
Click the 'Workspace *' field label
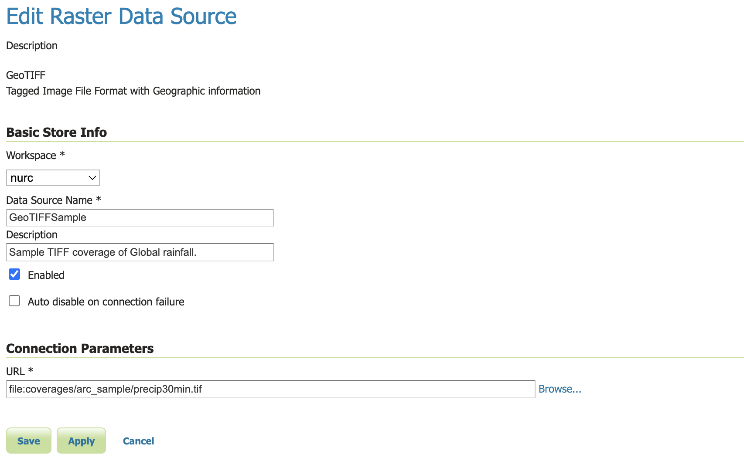click(35, 156)
